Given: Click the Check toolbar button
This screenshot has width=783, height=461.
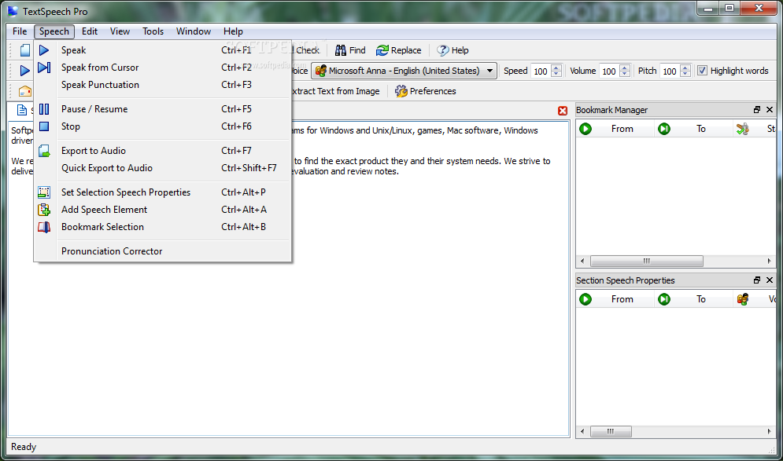Looking at the screenshot, I should [307, 50].
